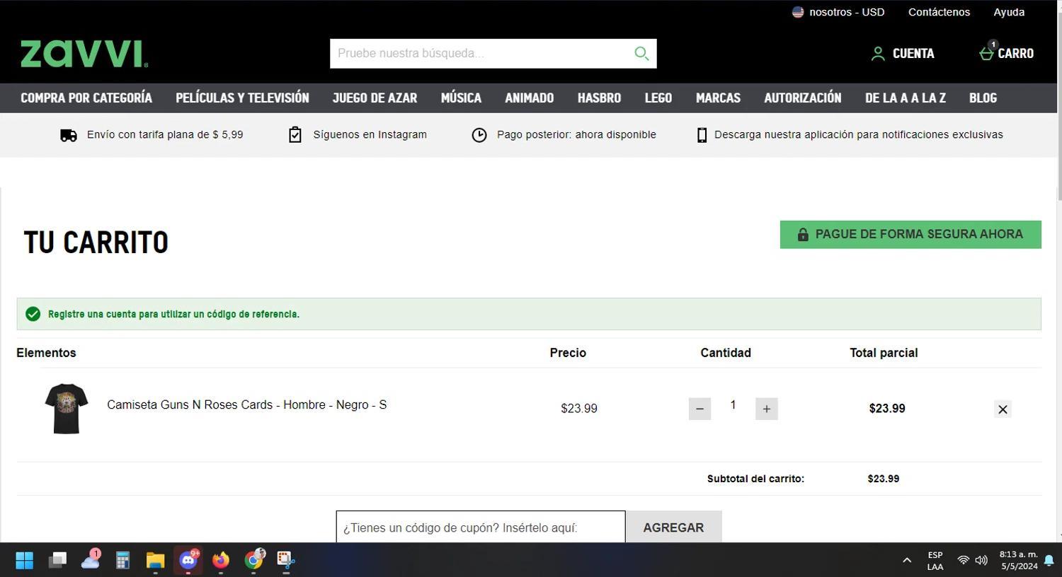The width and height of the screenshot is (1062, 577).
Task: Open Task View on taskbar
Action: [x=57, y=561]
